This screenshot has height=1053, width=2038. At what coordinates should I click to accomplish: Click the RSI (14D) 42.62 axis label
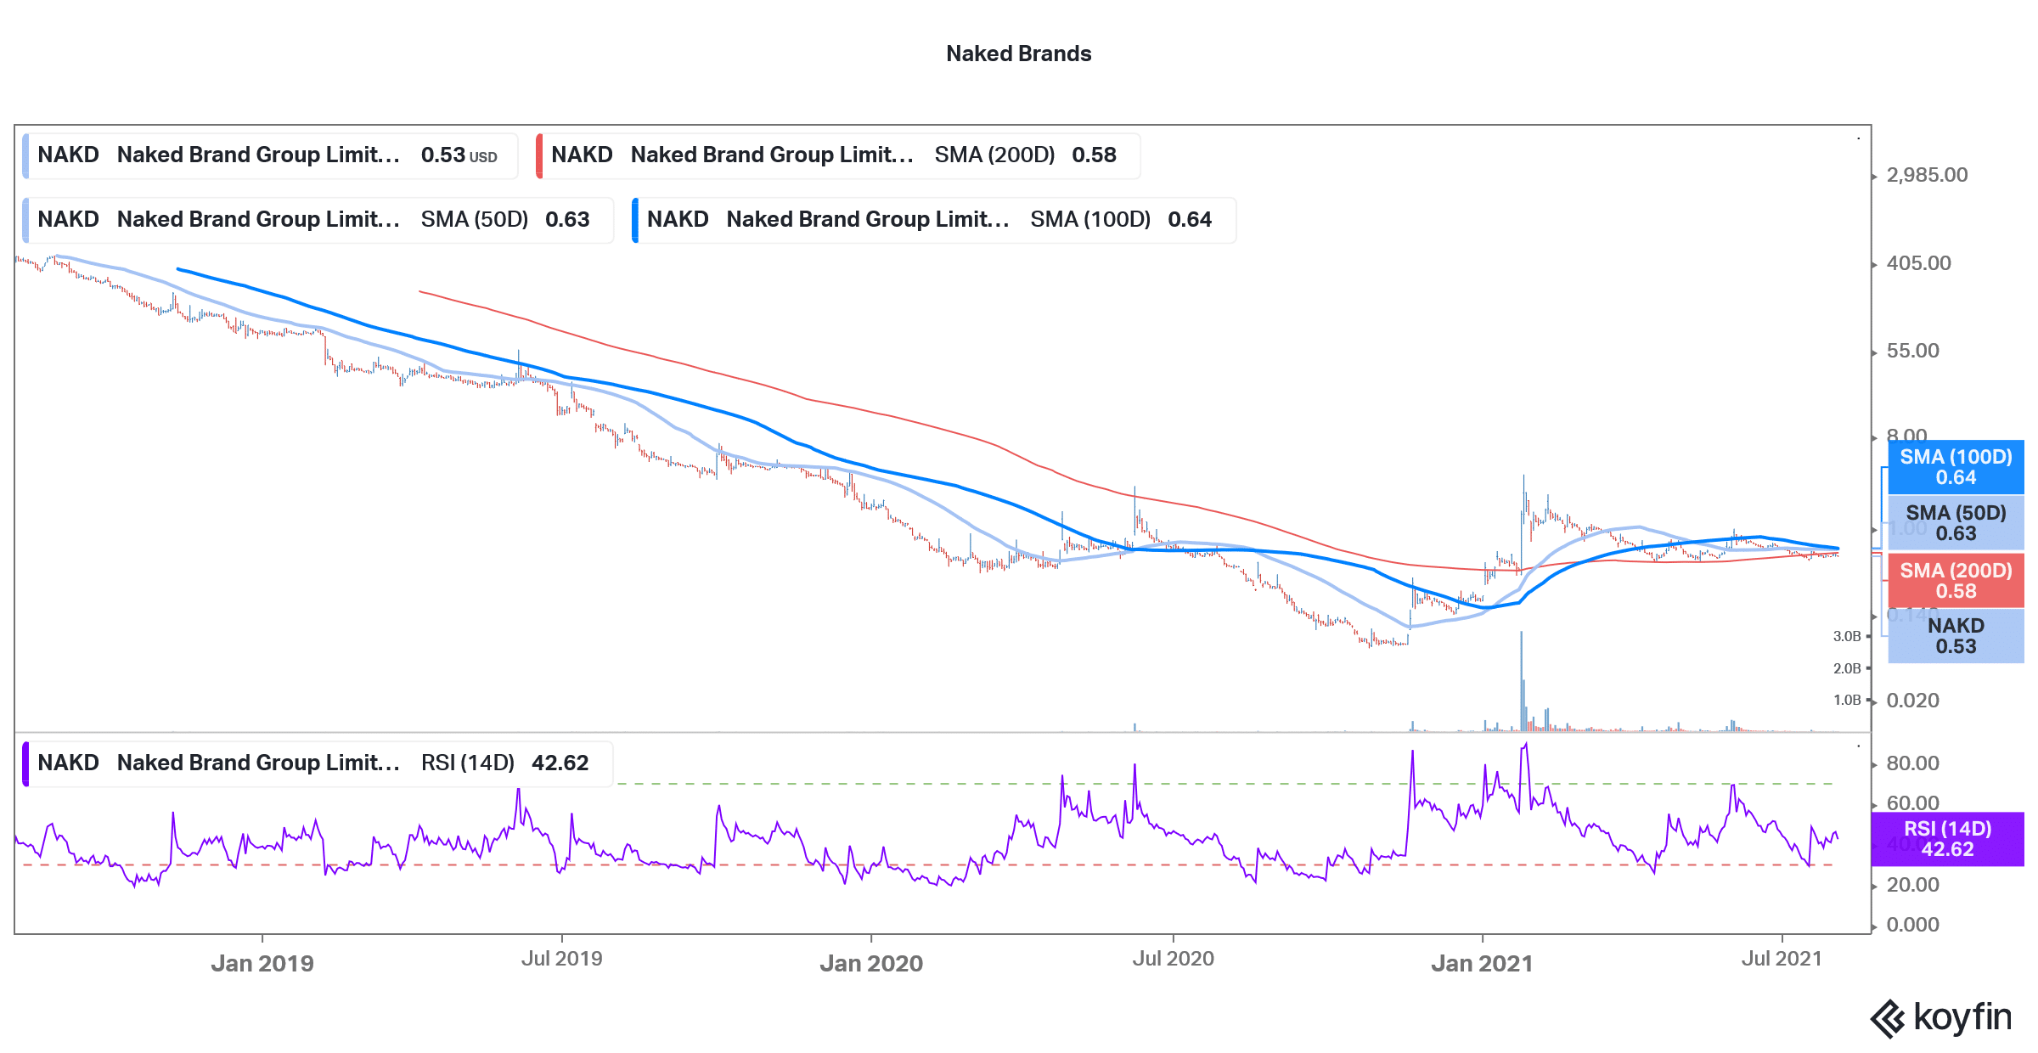(x=1947, y=839)
